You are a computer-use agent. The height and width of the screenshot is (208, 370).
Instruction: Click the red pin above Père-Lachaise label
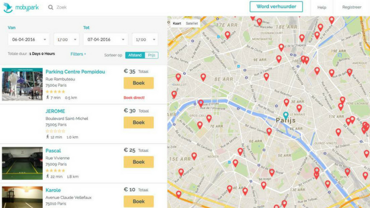coord(342,100)
